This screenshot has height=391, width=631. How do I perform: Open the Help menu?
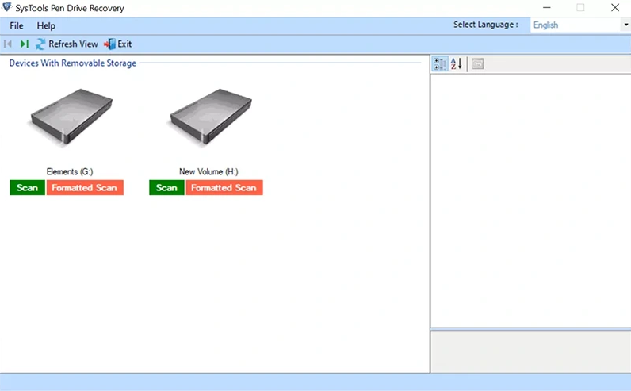point(46,25)
